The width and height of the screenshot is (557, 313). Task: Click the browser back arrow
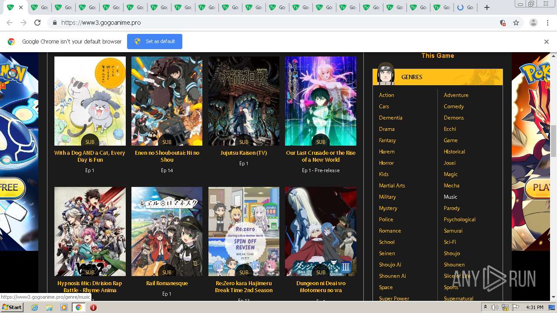[10, 23]
